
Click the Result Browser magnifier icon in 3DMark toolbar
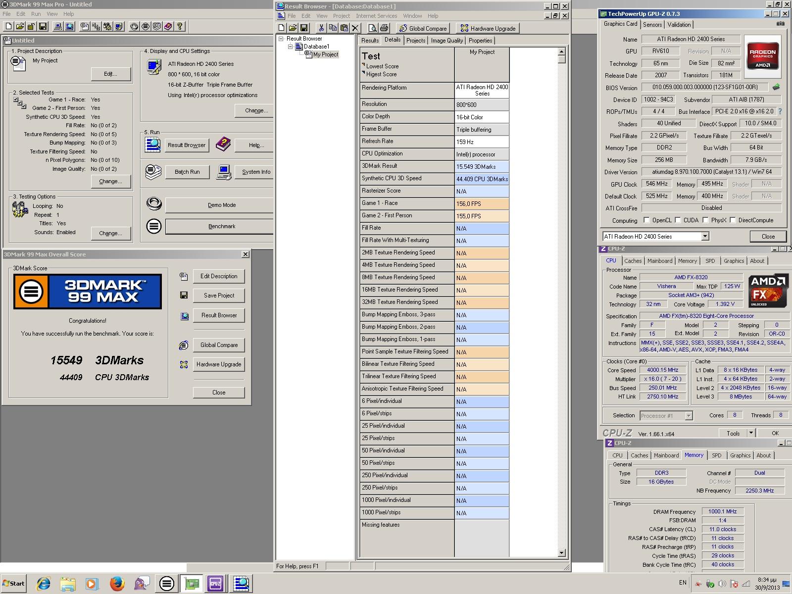(69, 26)
